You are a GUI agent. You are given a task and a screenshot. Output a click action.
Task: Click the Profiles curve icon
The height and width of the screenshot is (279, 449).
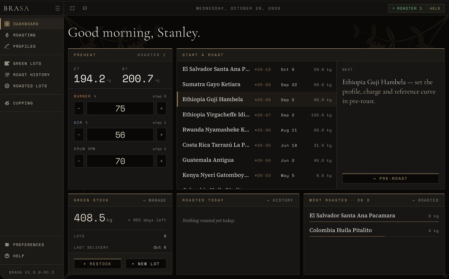(x=7, y=46)
